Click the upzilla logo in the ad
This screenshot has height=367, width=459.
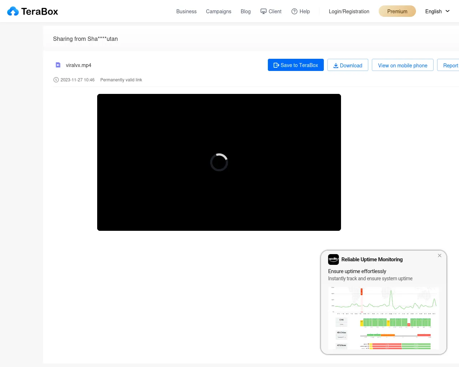333,259
